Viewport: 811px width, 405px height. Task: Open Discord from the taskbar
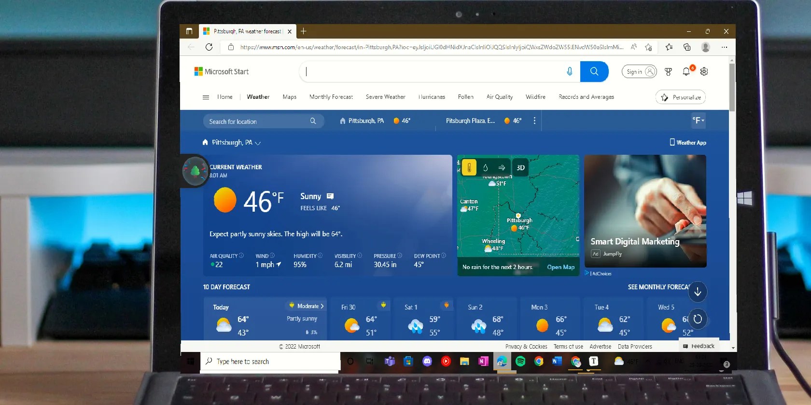tap(427, 361)
